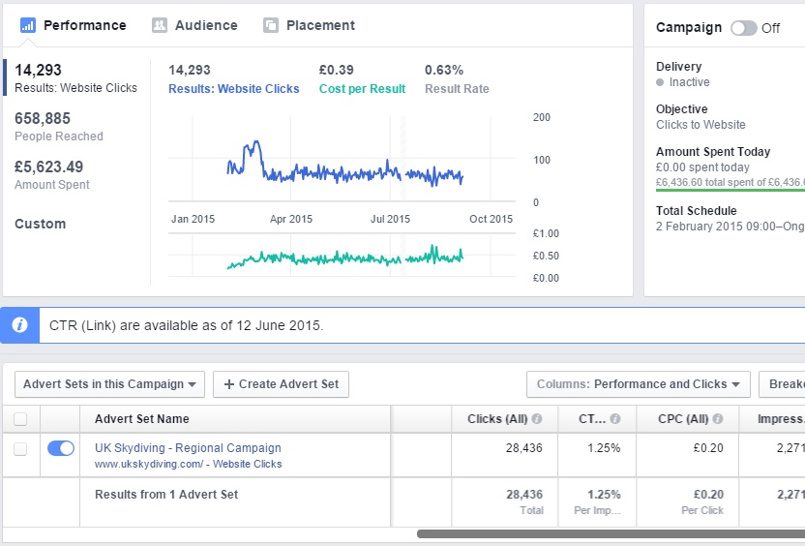Viewport: 805px width, 546px height.
Task: Select Results: Website Clicks chart metric
Action: point(233,88)
